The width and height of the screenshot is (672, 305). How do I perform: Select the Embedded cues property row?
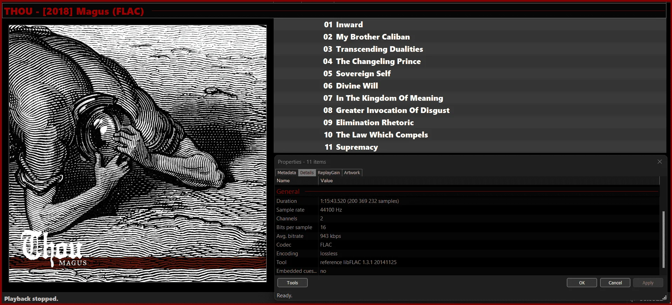point(467,271)
